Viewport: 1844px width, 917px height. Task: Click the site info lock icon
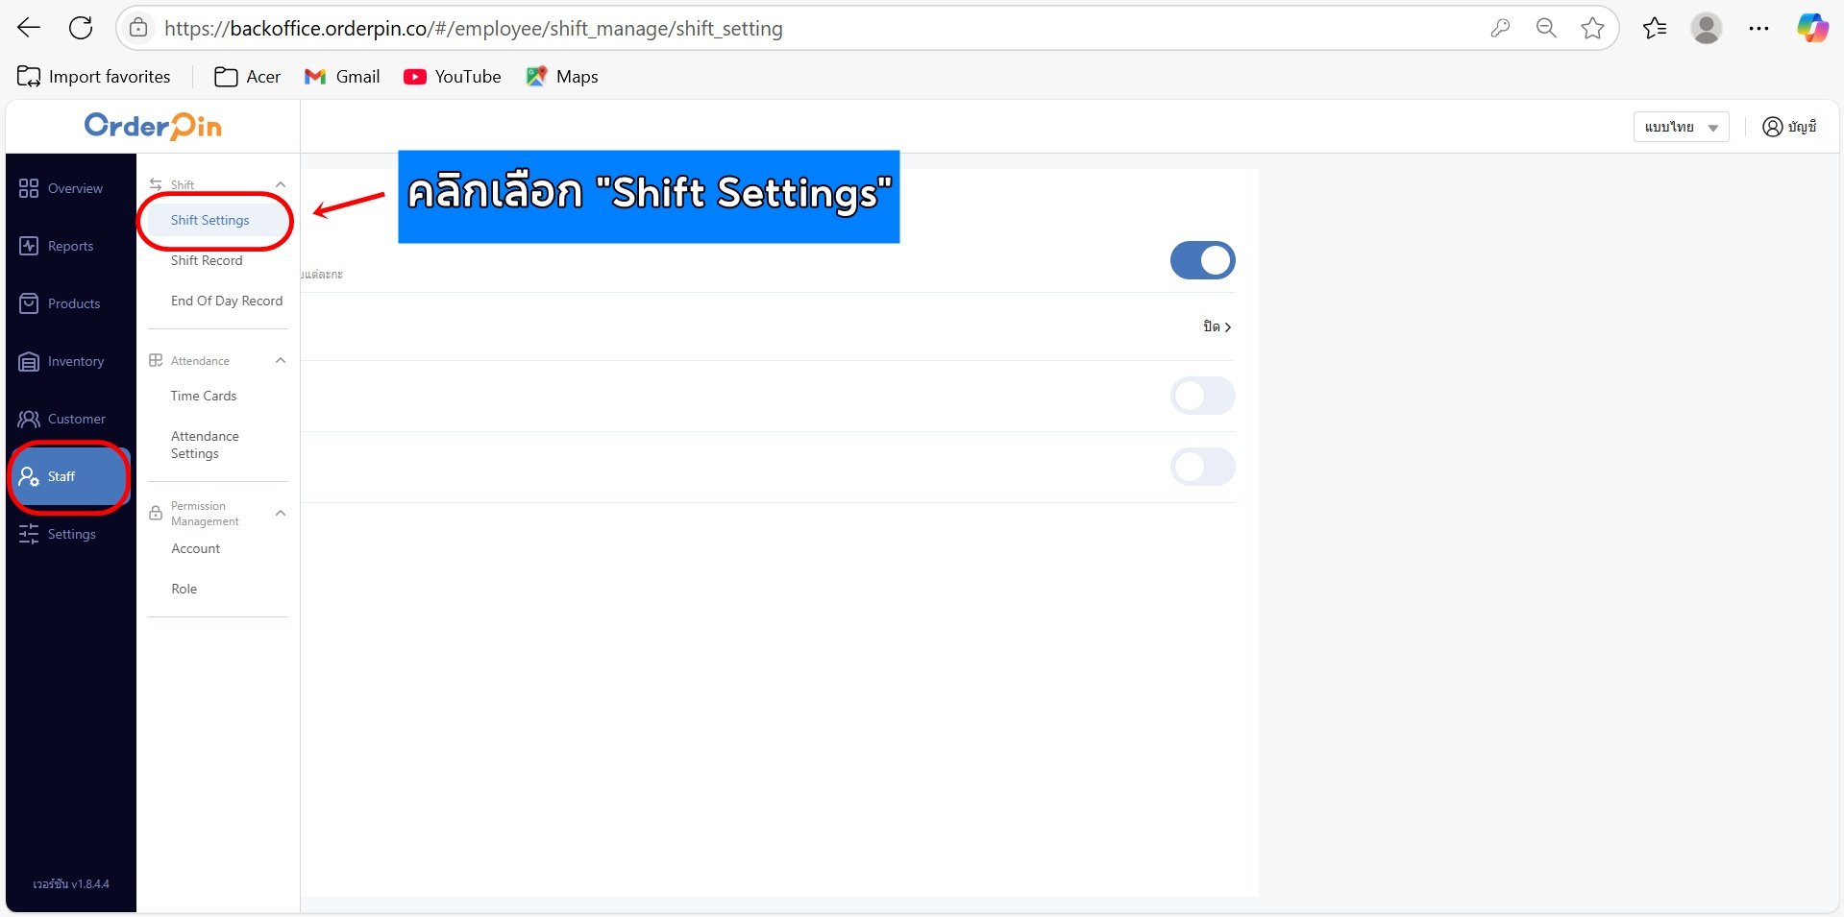[x=138, y=28]
